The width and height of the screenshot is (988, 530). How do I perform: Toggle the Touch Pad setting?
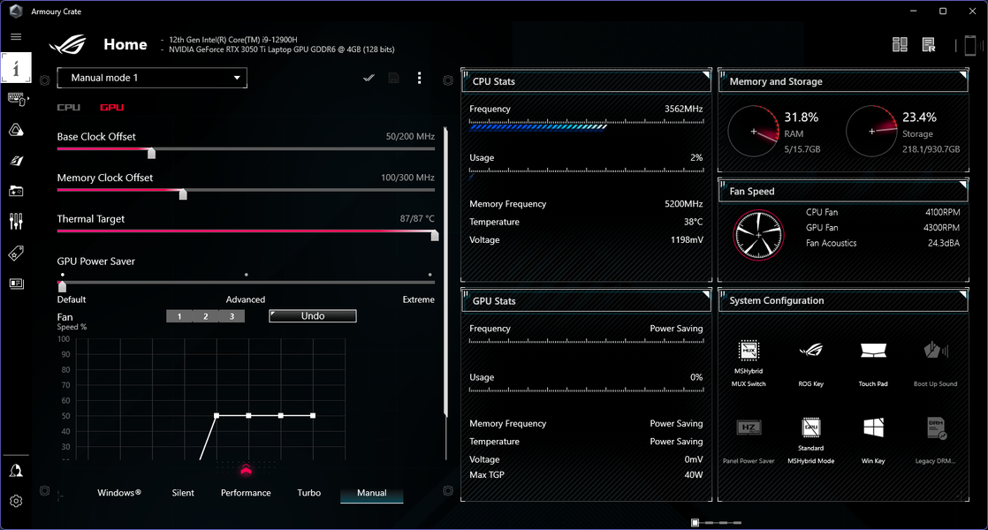pyautogui.click(x=873, y=362)
